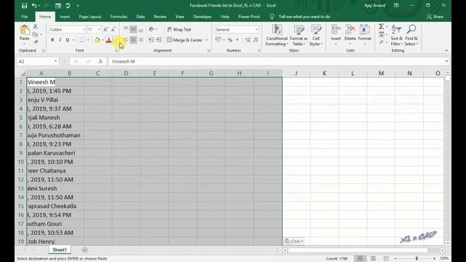Delete cells using Delete button
The image size is (466, 262).
(x=350, y=36)
